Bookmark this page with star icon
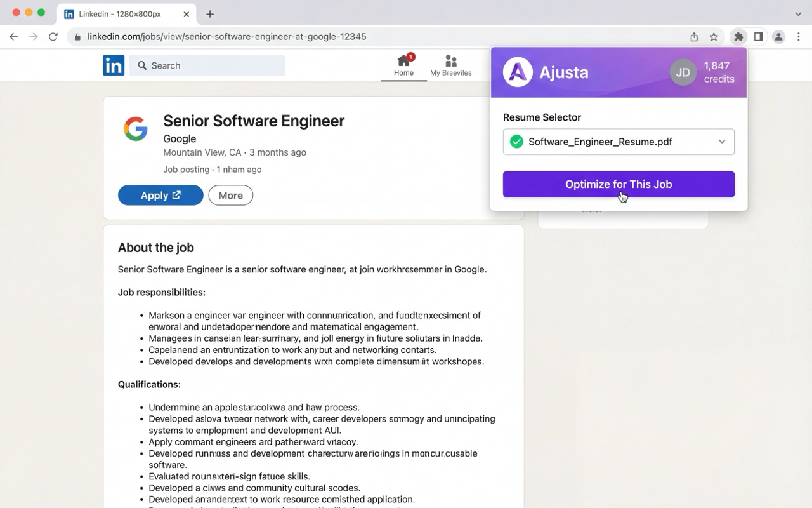Viewport: 812px width, 508px height. 714,37
